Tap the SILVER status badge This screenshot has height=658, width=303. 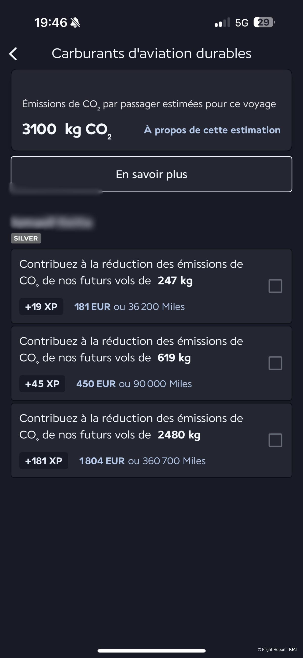[26, 238]
